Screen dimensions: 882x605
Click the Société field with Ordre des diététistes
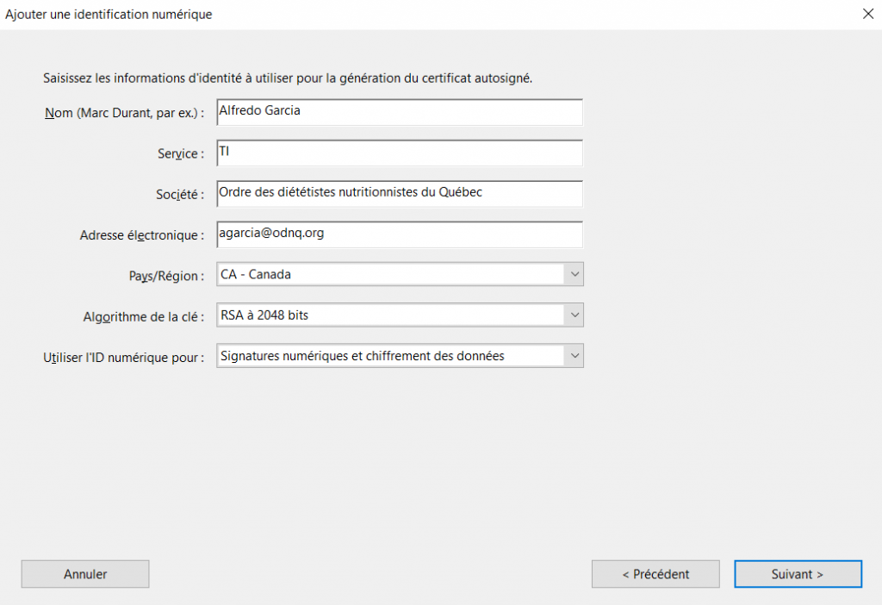[x=400, y=194]
